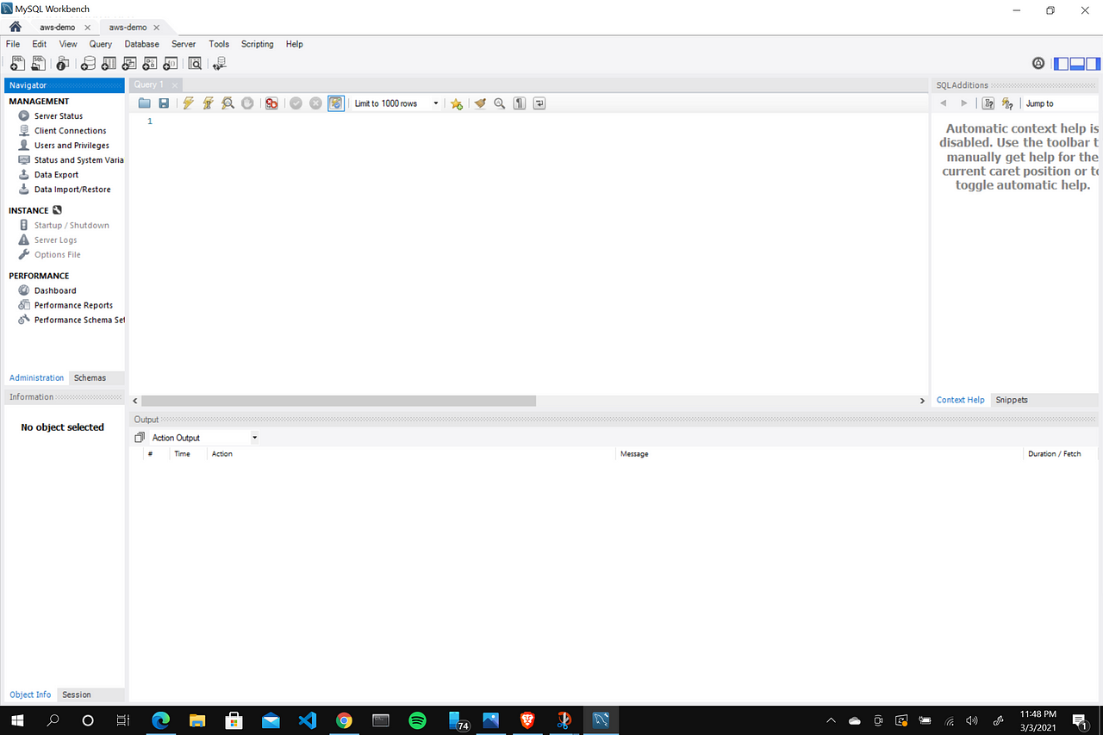Open SQL script file icon in main toolbar
The height and width of the screenshot is (735, 1103).
[x=39, y=63]
